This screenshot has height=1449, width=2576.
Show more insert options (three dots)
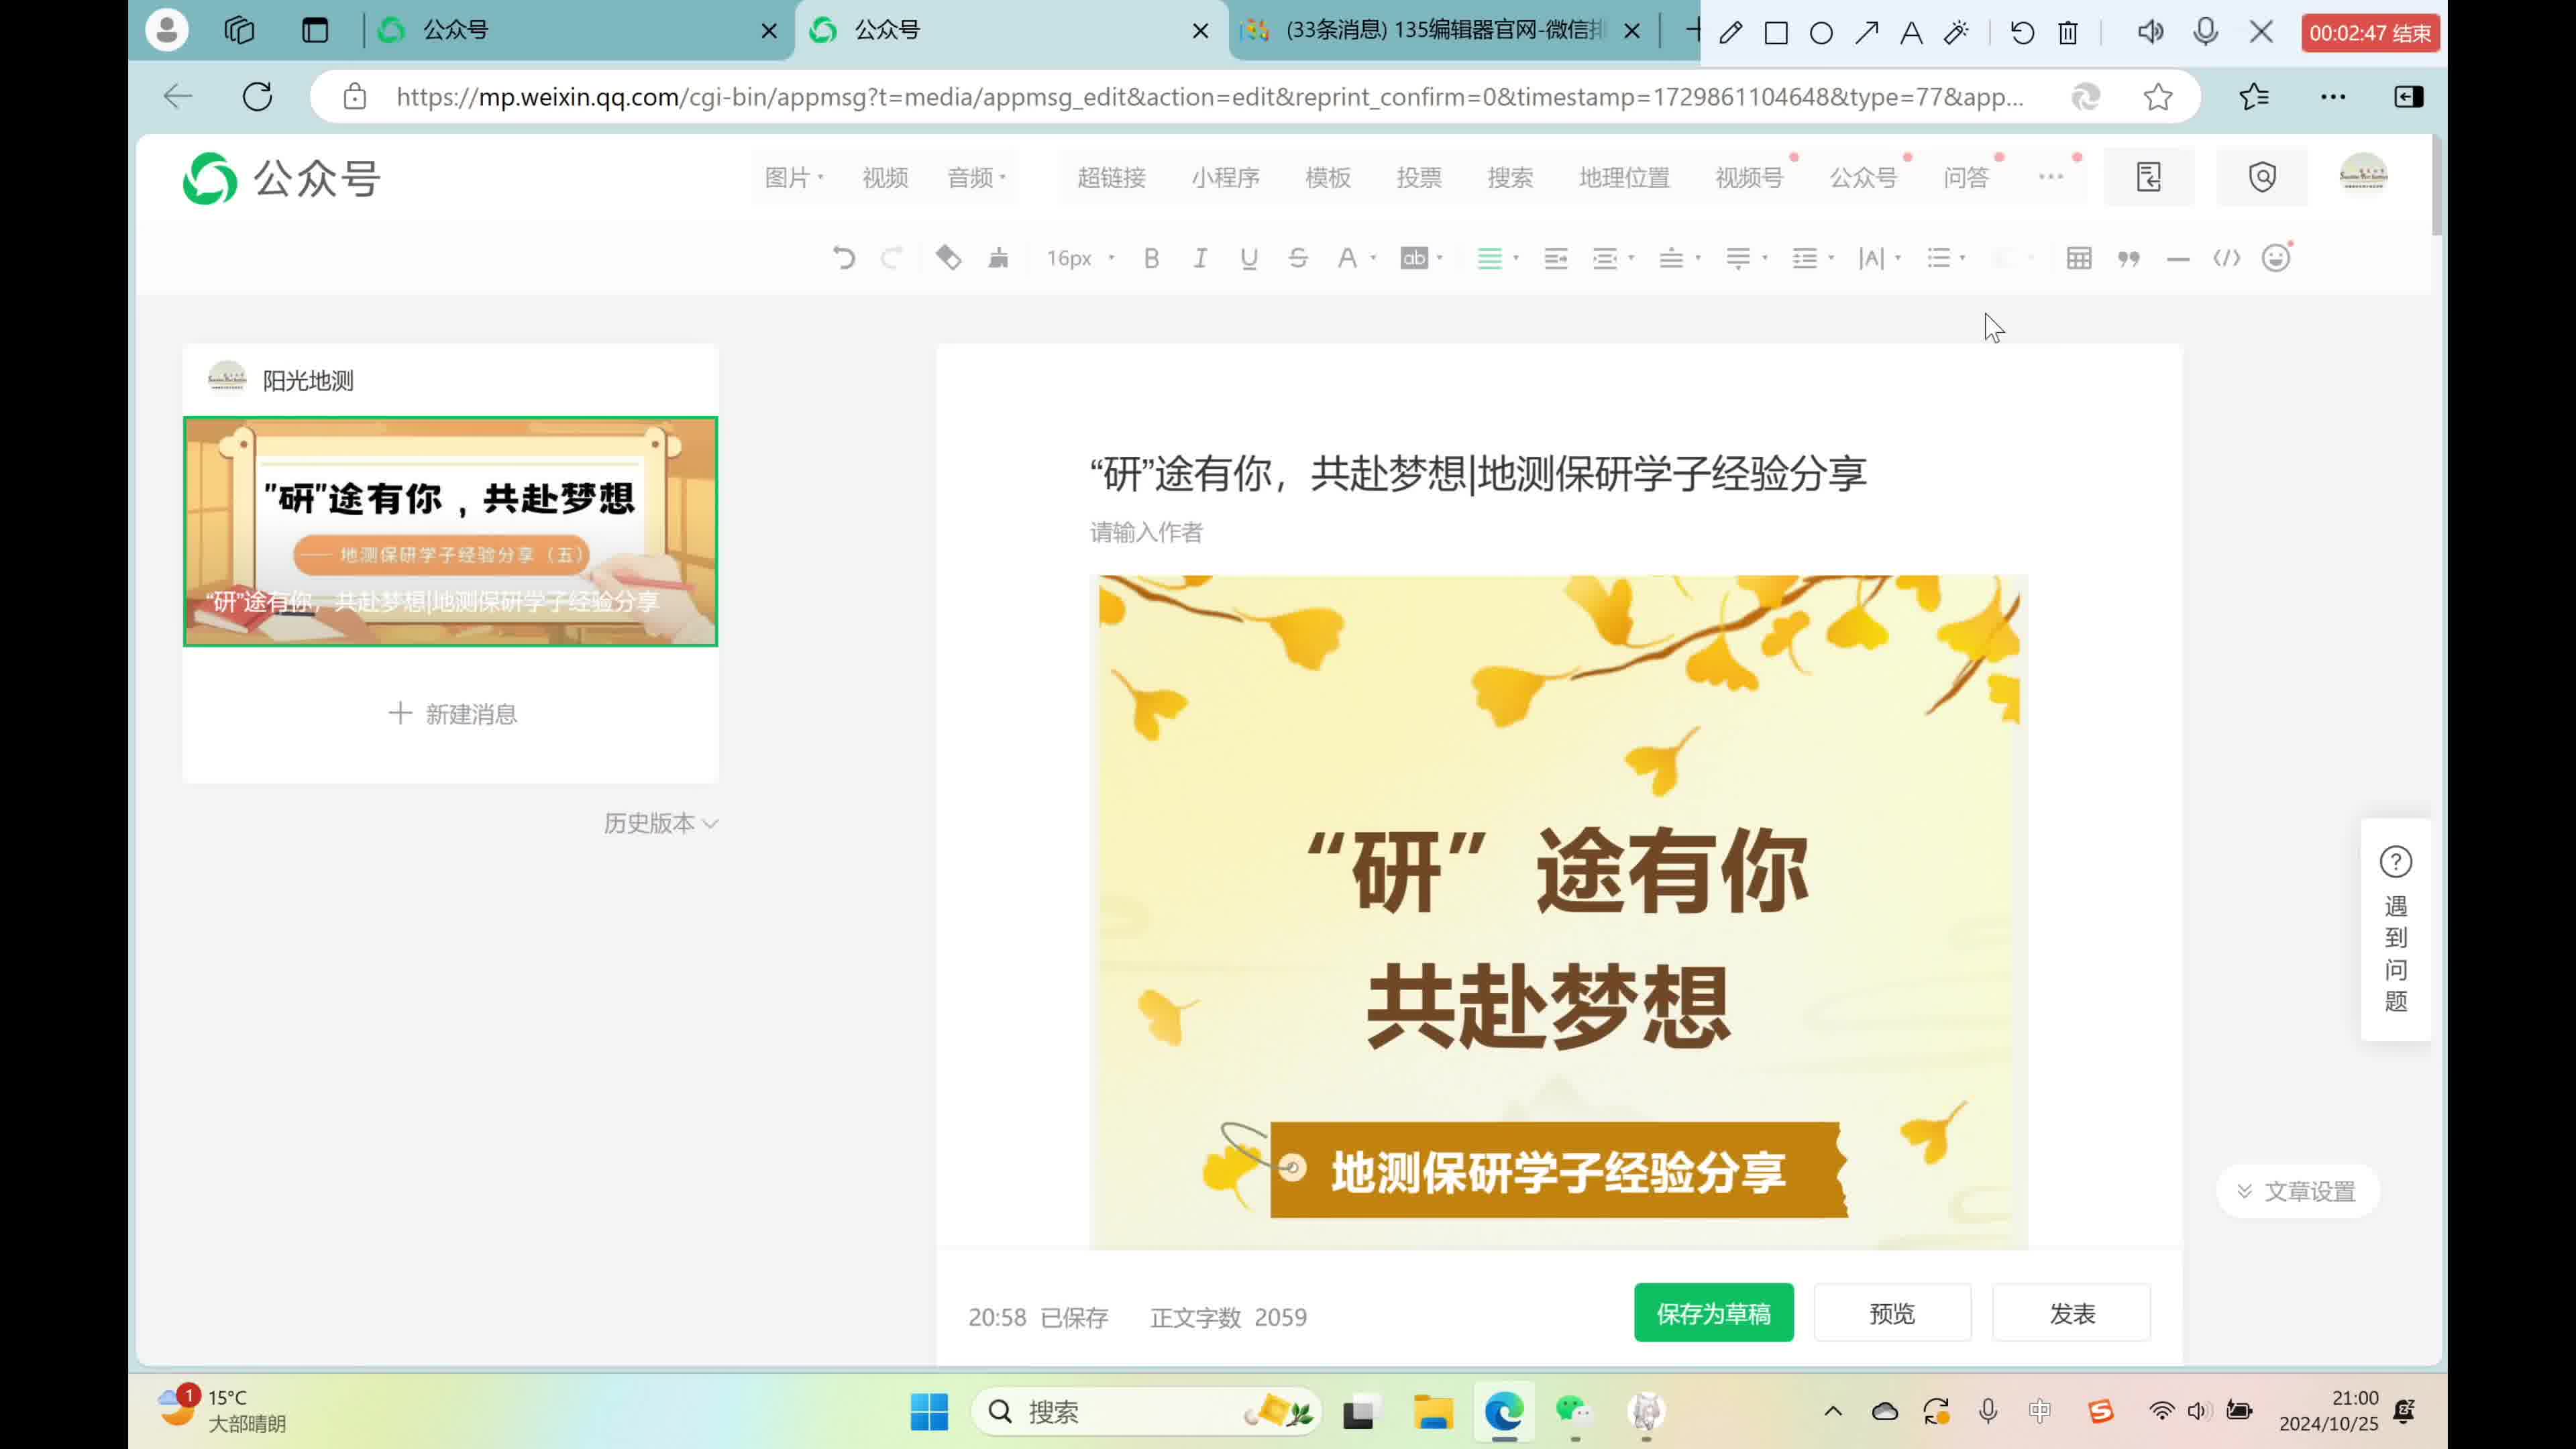coord(2051,177)
